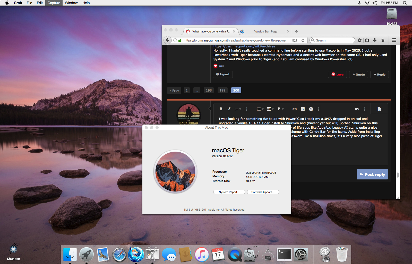Open the Capture menu
The height and width of the screenshot is (264, 412).
54,3
